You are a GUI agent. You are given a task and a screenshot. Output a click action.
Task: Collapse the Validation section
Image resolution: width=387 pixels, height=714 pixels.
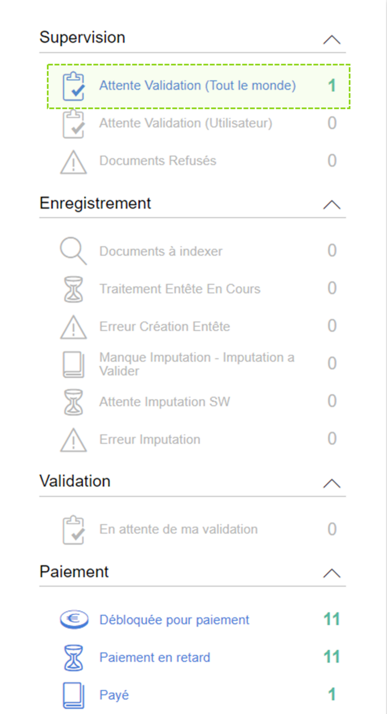coord(332,483)
